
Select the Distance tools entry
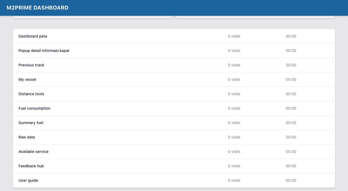click(31, 94)
